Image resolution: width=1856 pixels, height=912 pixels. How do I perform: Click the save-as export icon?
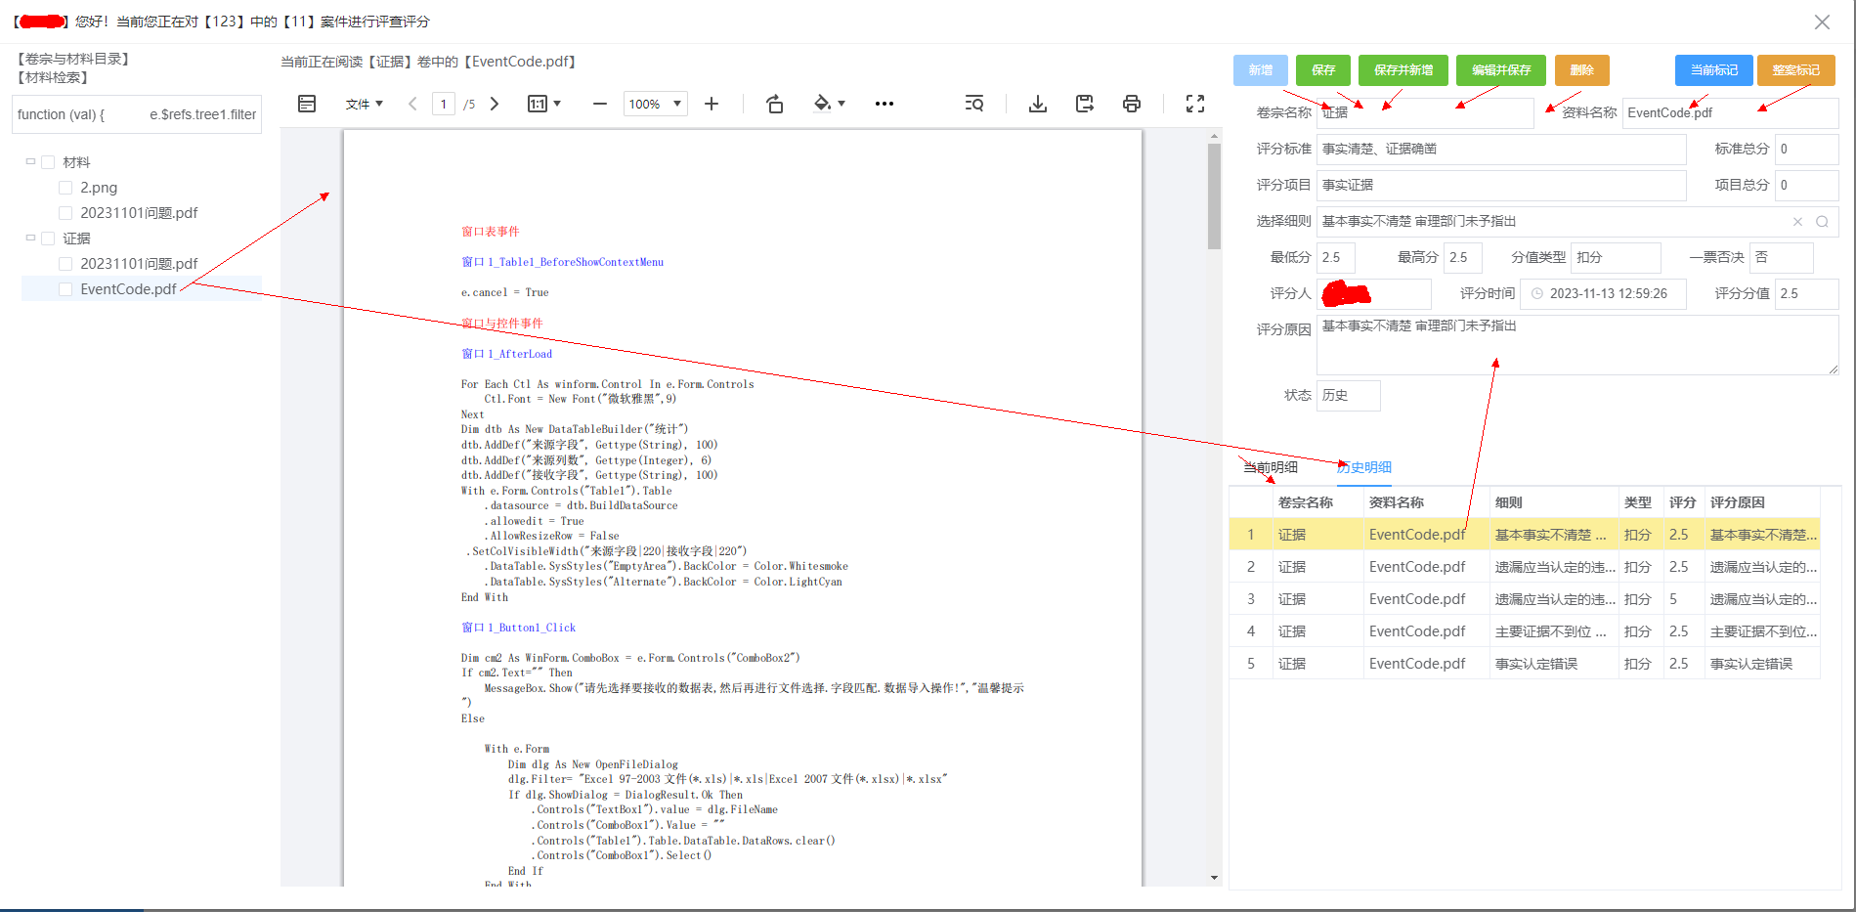1085,104
